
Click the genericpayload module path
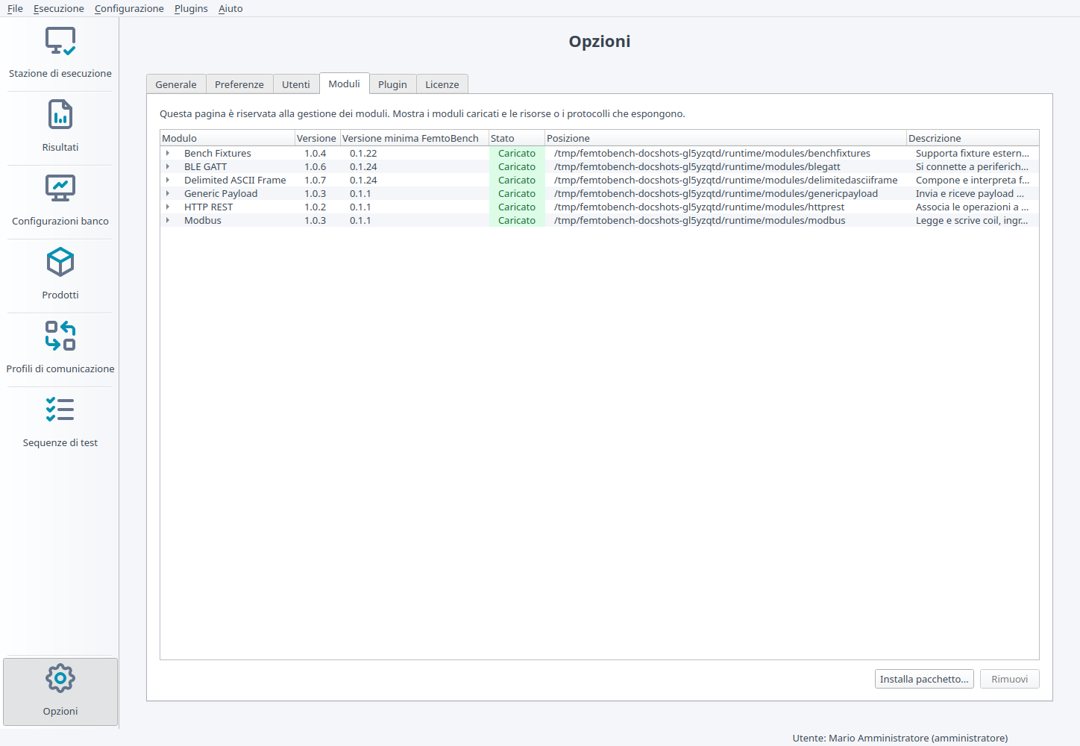716,193
